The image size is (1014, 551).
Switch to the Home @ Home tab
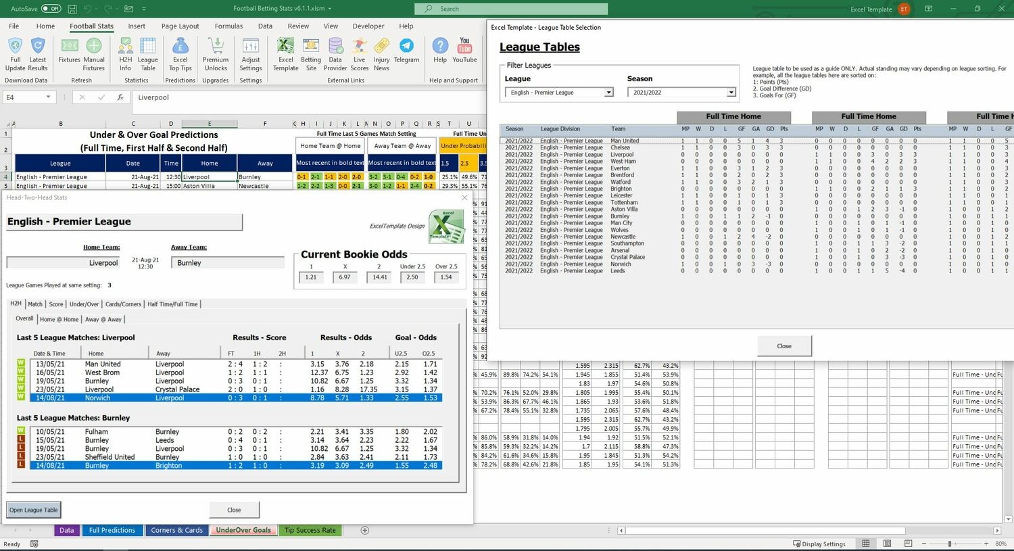59,318
